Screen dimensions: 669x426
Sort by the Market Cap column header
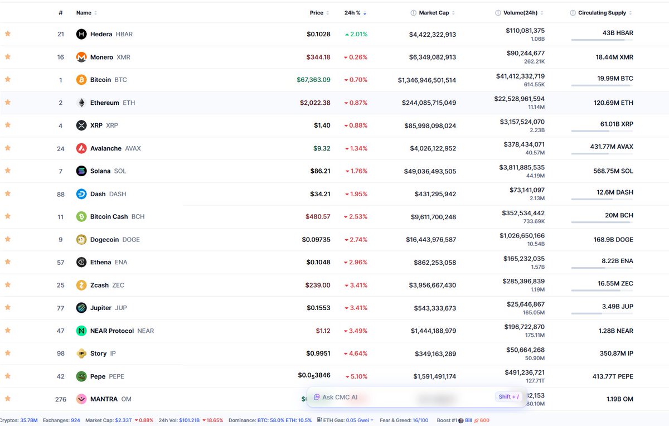click(437, 13)
